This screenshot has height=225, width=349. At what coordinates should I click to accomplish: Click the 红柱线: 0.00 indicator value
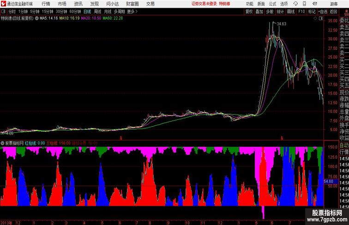(x=35, y=143)
